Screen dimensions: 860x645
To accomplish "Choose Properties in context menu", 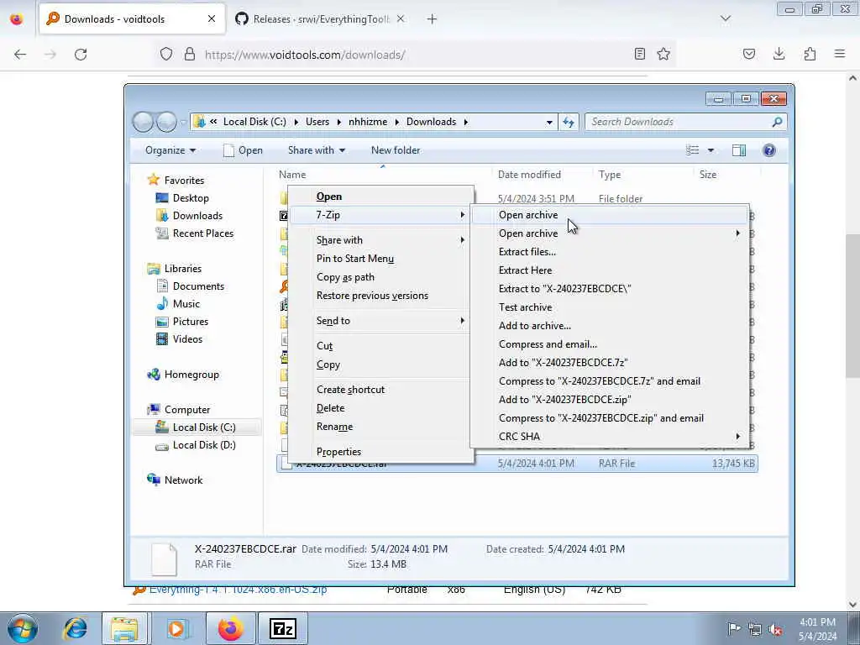I will click(380, 451).
